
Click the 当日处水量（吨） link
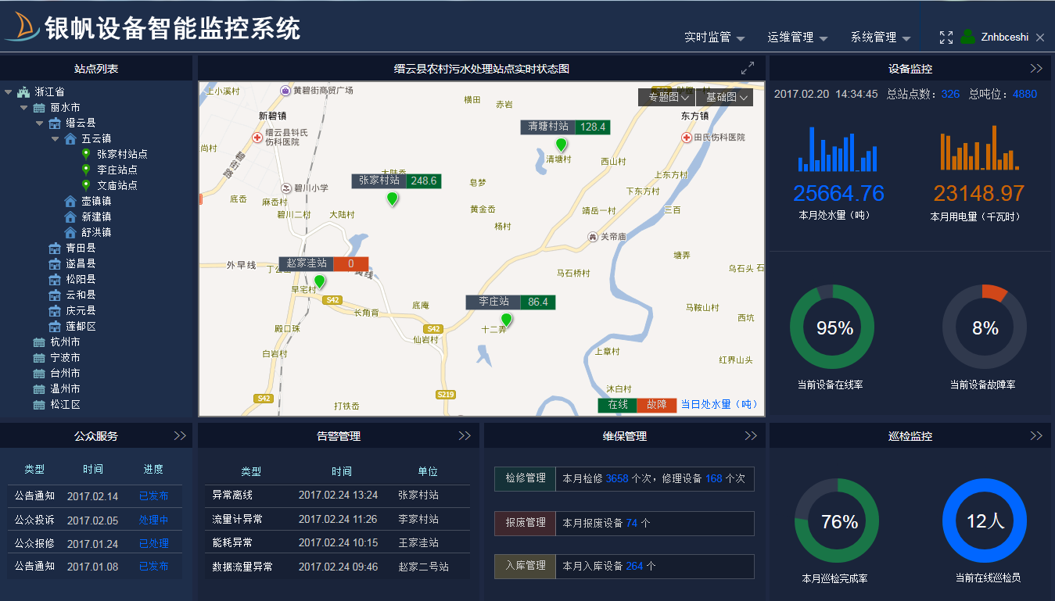[719, 405]
